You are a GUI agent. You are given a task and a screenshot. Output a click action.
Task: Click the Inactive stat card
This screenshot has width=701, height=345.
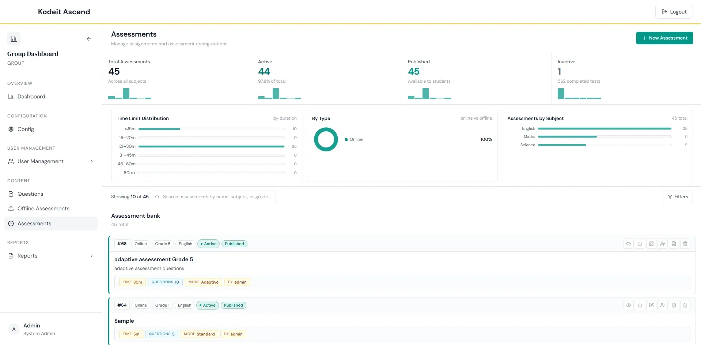[626, 79]
